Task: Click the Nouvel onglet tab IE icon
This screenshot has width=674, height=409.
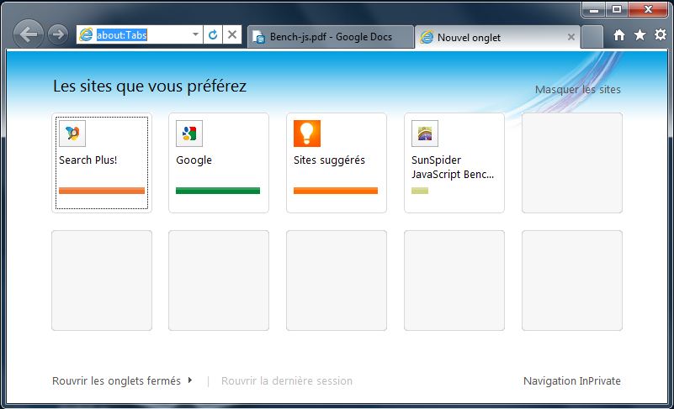Action: tap(427, 37)
